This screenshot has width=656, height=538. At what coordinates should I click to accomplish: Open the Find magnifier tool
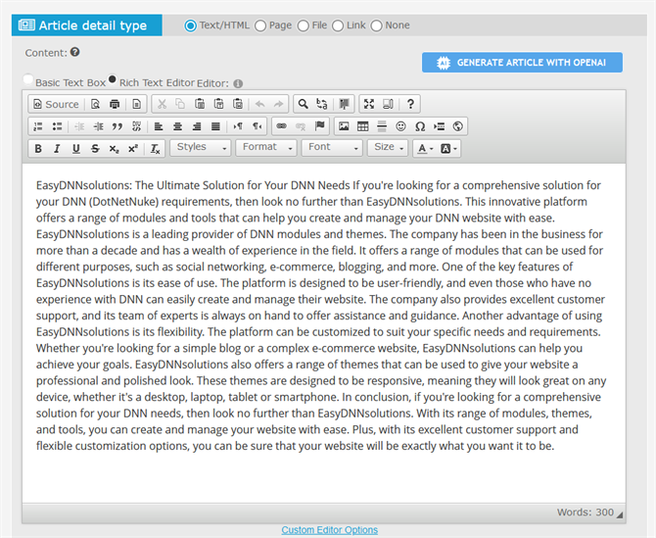pyautogui.click(x=303, y=104)
